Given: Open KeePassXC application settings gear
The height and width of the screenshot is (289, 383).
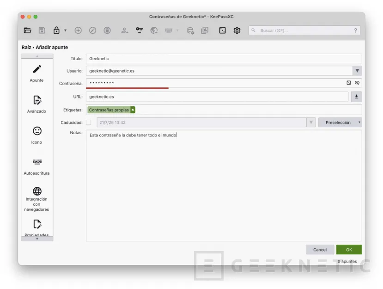Looking at the screenshot, I should (237, 31).
